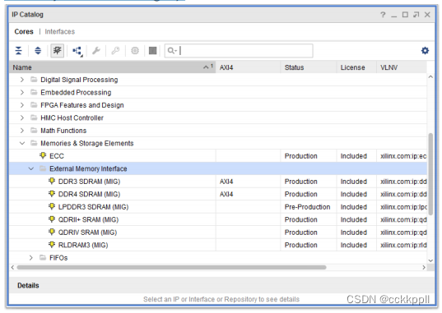The width and height of the screenshot is (442, 313).
Task: Expand Math Functions folder
Action: point(22,131)
